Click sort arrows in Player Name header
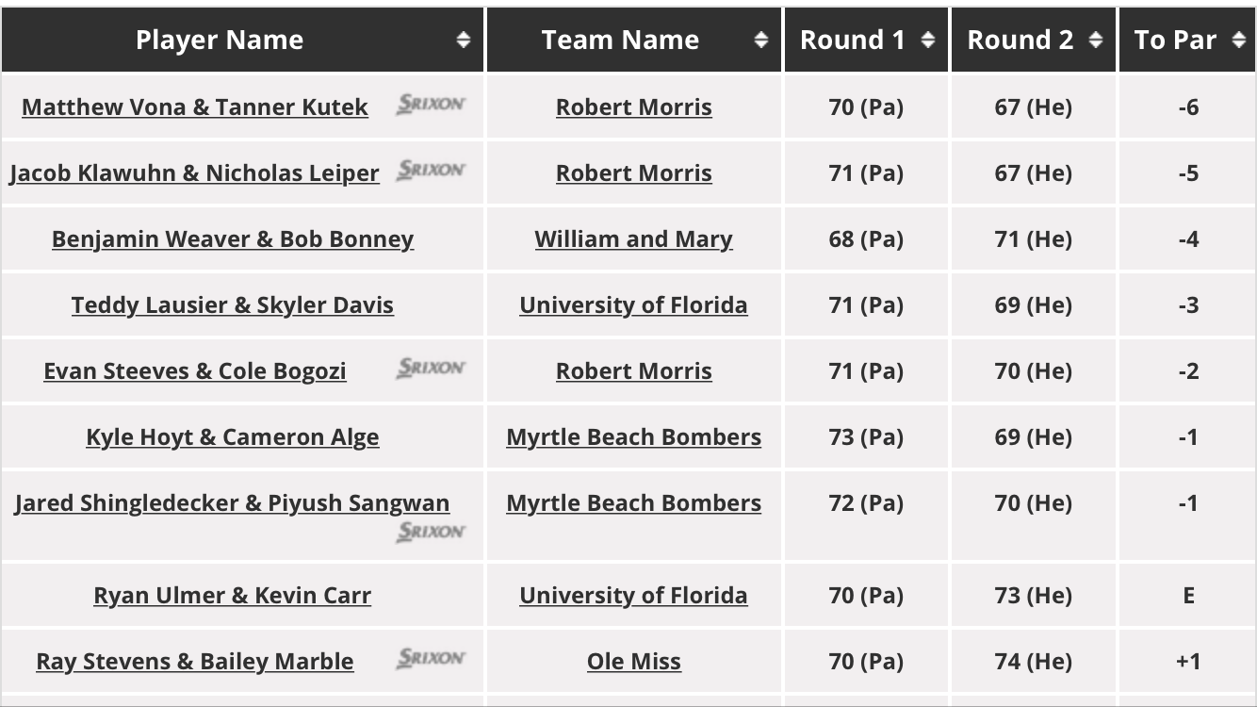 (x=463, y=40)
